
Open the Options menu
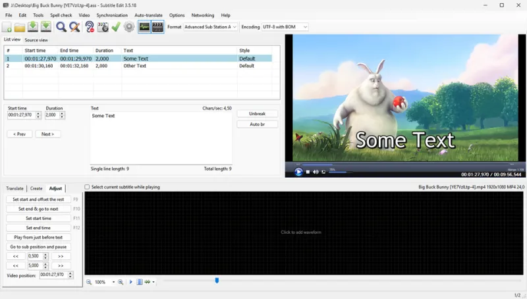[x=177, y=15]
